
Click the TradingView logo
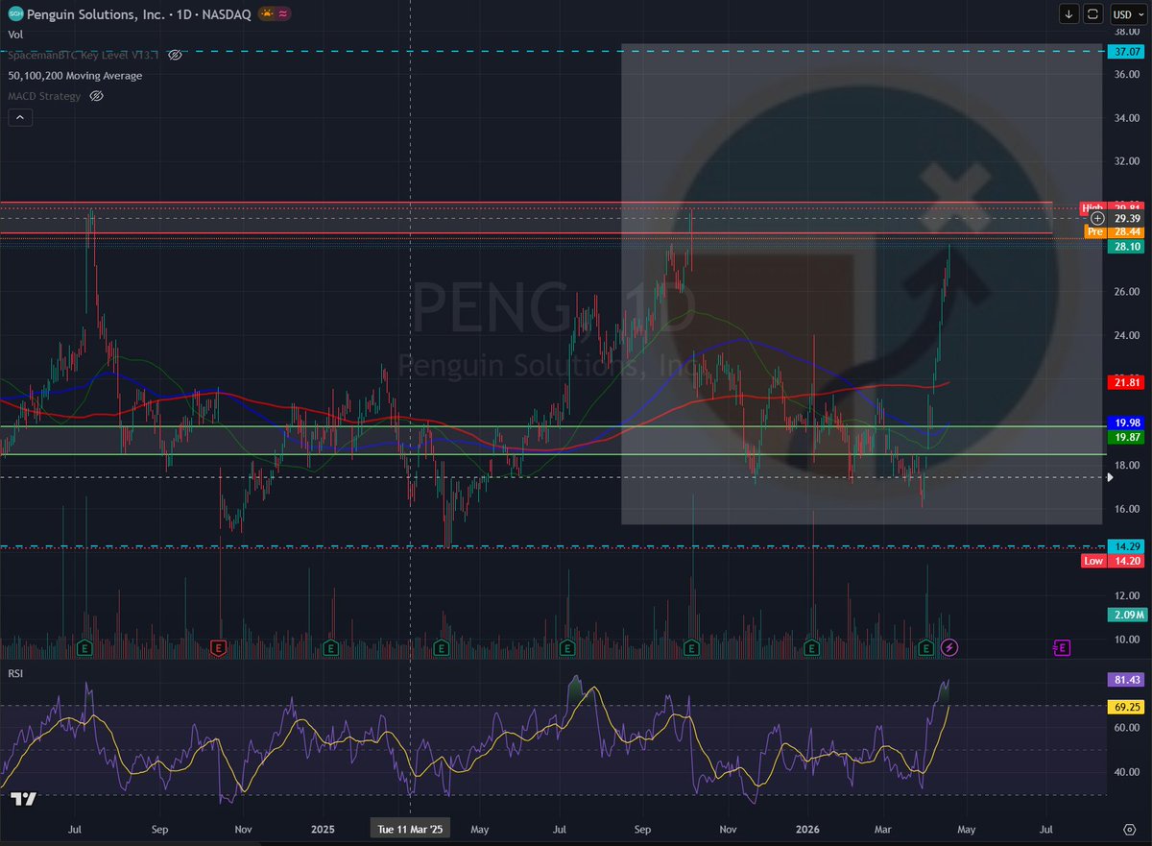click(23, 799)
